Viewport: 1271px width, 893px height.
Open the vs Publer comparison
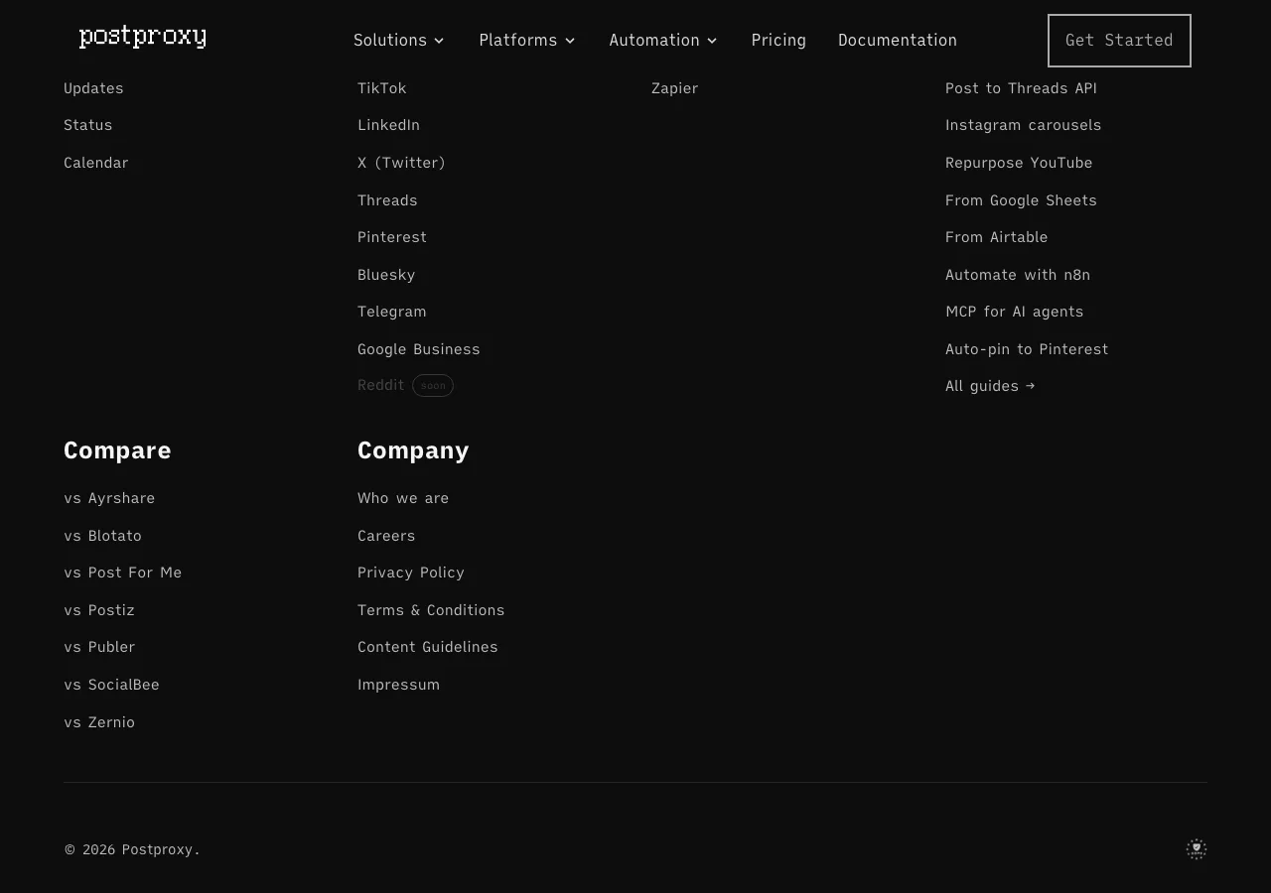99,647
